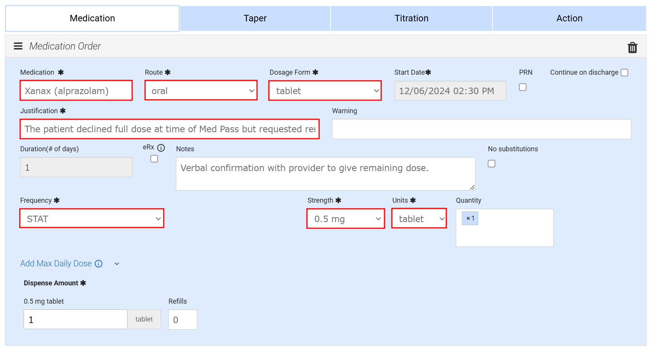
Task: Click the hamburger menu icon beside Medication Order
Action: [x=18, y=46]
